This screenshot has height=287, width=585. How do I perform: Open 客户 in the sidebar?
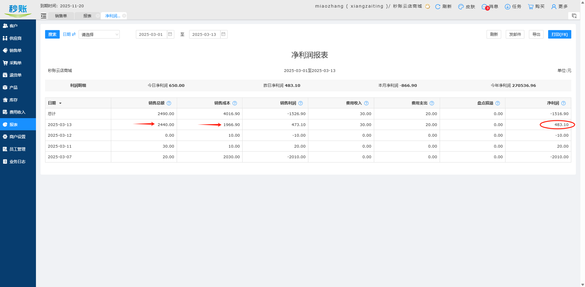(x=18, y=26)
